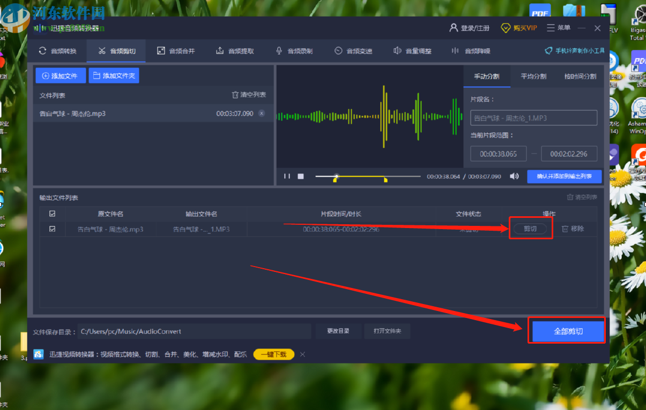Image resolution: width=646 pixels, height=410 pixels.
Task: Uncheck the 告白气球 output row checkbox
Action: [52, 229]
